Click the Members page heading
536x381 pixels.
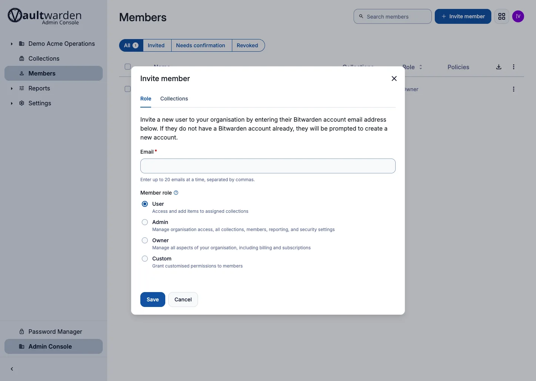click(x=143, y=17)
